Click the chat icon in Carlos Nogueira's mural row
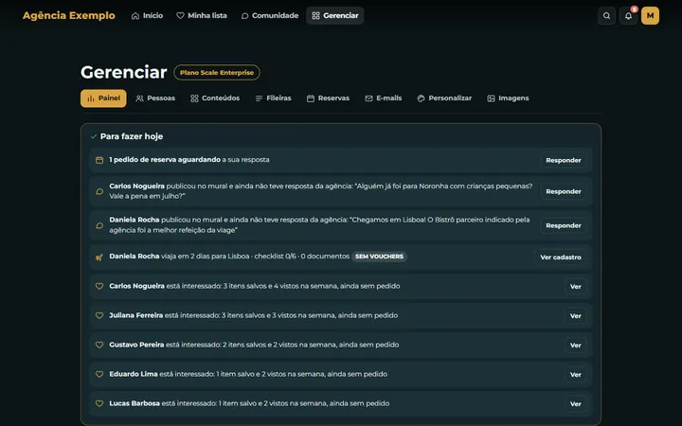 tap(99, 191)
